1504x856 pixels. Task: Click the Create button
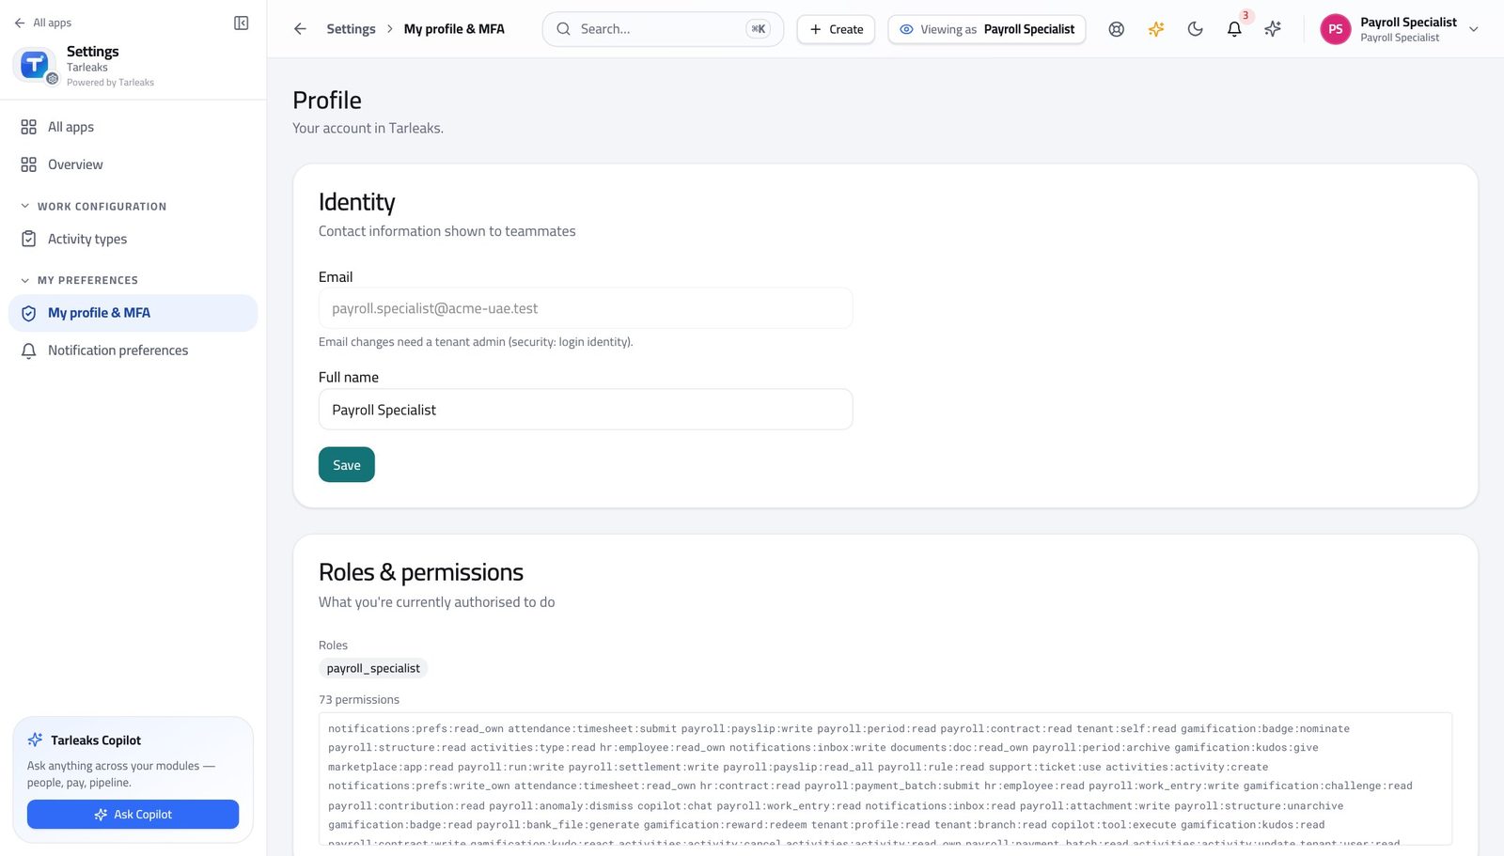click(836, 29)
